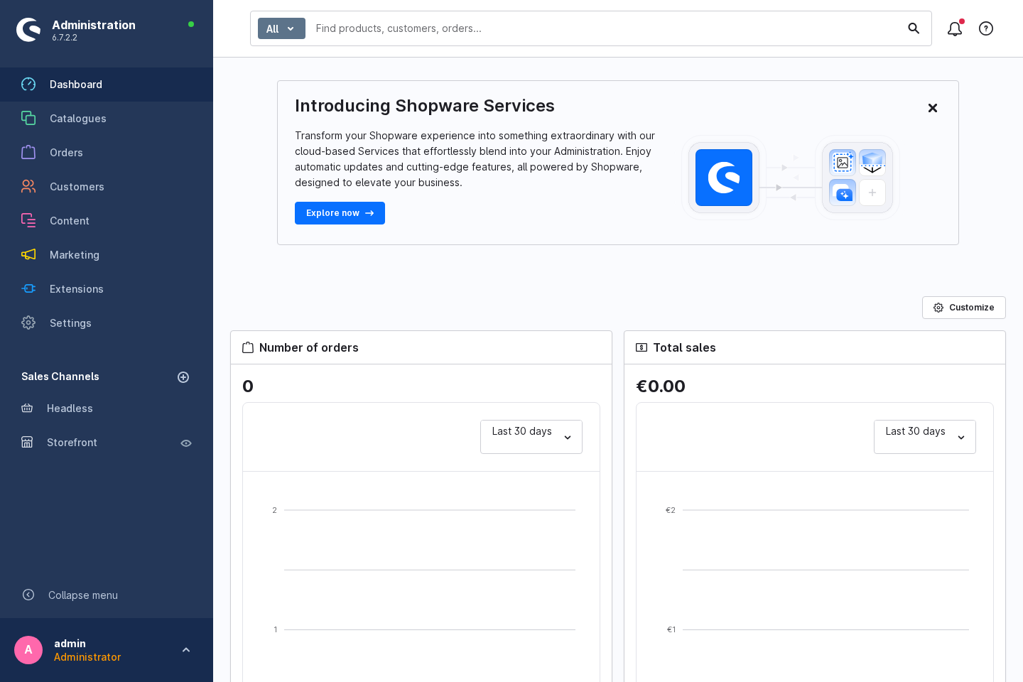This screenshot has width=1023, height=682.
Task: Open the Settings menu item
Action: (x=107, y=323)
